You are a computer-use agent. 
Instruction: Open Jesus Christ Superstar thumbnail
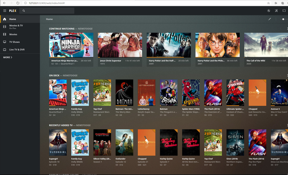[120, 45]
